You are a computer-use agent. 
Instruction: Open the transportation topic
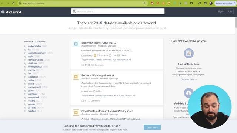click(x=36, y=60)
